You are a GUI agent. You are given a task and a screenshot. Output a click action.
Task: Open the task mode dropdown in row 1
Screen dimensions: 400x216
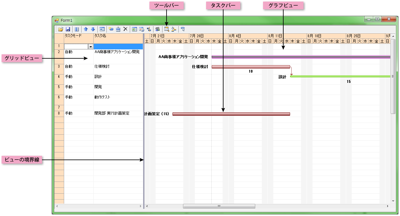90,46
